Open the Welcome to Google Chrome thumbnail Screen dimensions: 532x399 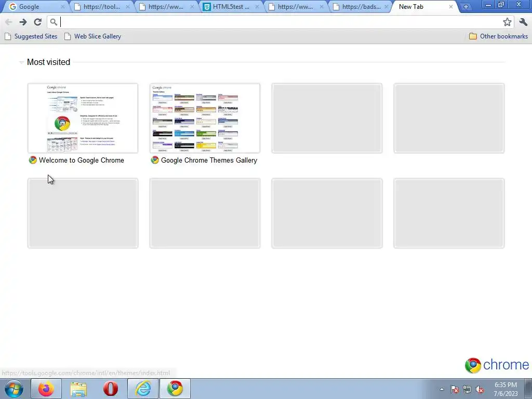(83, 118)
